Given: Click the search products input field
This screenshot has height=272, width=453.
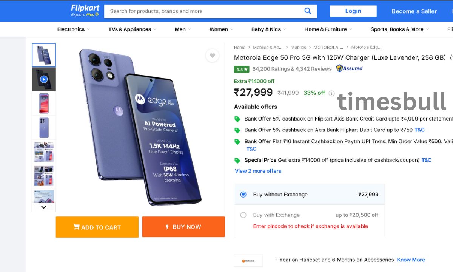Looking at the screenshot, I should 204,11.
